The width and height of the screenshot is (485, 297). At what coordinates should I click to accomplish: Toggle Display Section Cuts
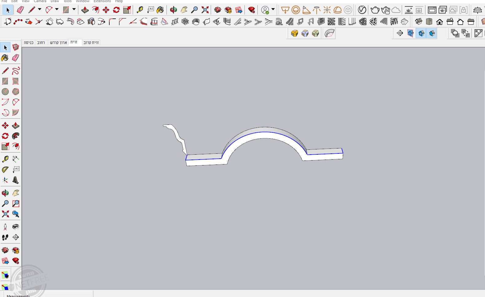[x=421, y=33]
